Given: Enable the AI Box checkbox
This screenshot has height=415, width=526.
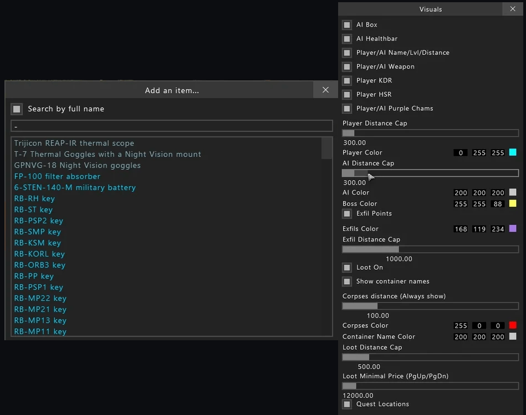Looking at the screenshot, I should 347,25.
